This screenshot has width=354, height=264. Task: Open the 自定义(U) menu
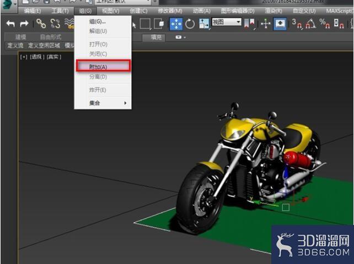pos(304,11)
